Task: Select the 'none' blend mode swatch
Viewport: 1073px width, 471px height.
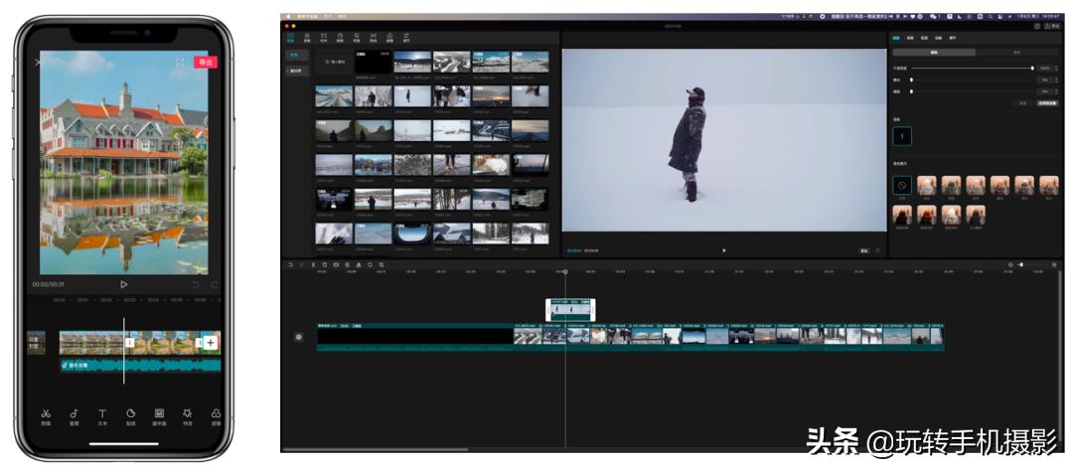Action: (x=902, y=185)
